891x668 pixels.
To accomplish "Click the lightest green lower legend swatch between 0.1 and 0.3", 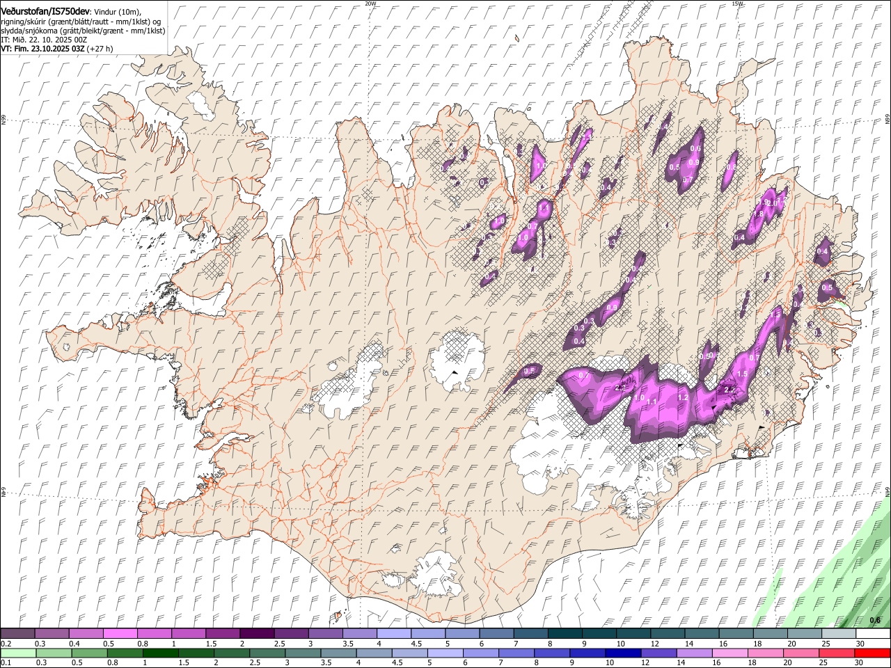I will [17, 653].
